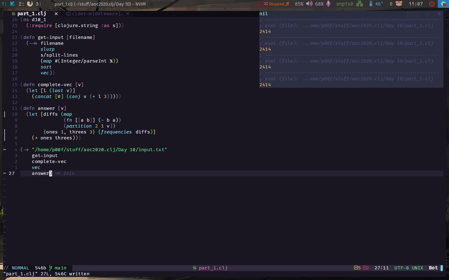This screenshot has height=280, width=449.
Task: Click the diagnostics count 5 indicator
Action: pyautogui.click(x=357, y=268)
